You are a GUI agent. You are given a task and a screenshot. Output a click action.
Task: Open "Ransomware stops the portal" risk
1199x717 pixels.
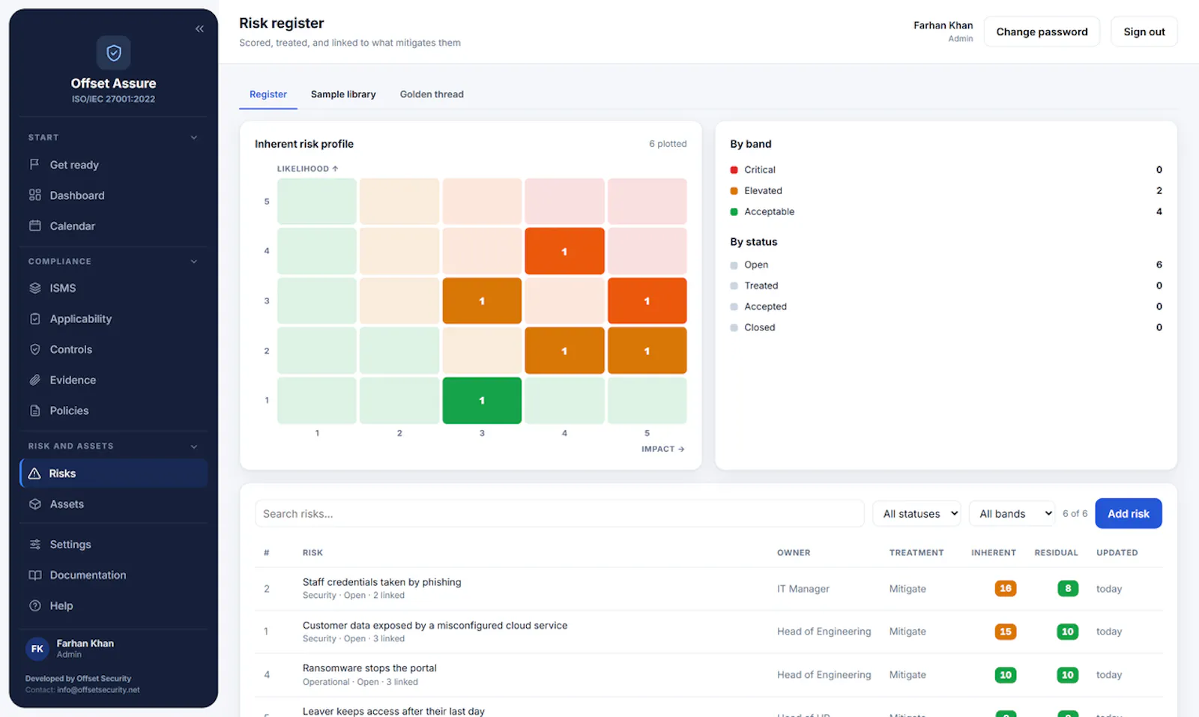tap(369, 668)
